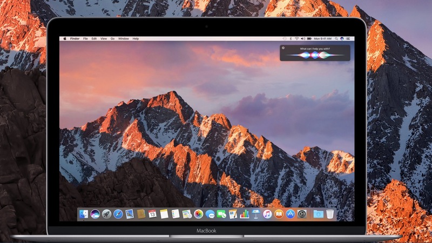Open Notification Center list icon
Viewport: 432px width, 243px height.
(348, 39)
